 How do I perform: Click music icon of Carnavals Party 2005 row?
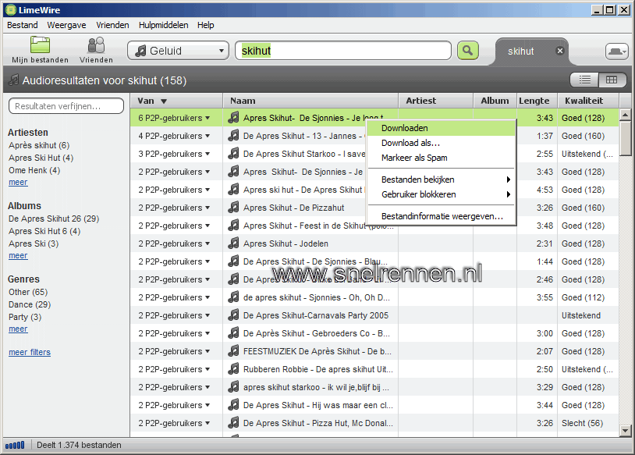pyautogui.click(x=233, y=315)
